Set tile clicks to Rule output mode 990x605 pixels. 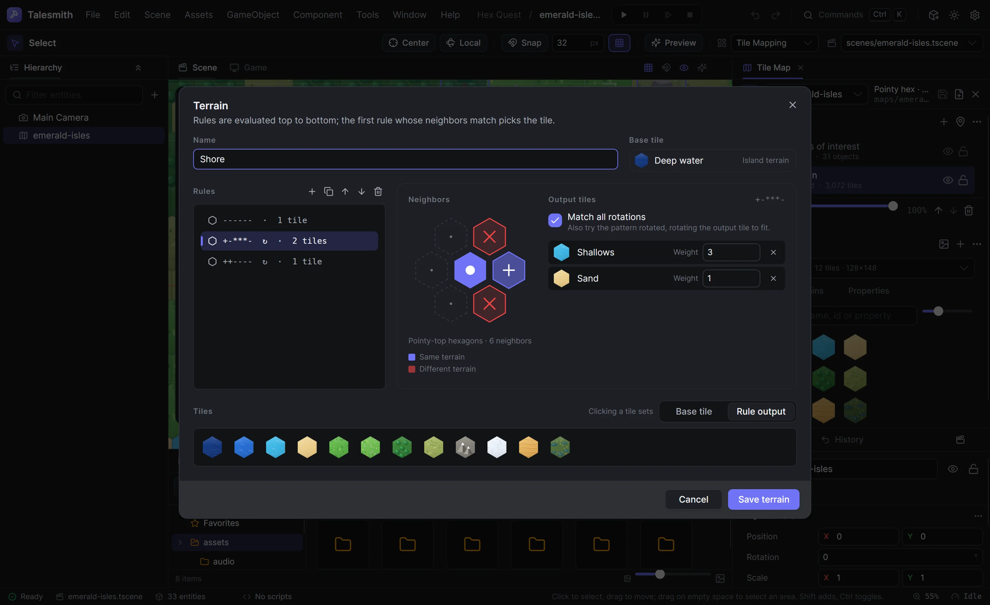tap(761, 411)
